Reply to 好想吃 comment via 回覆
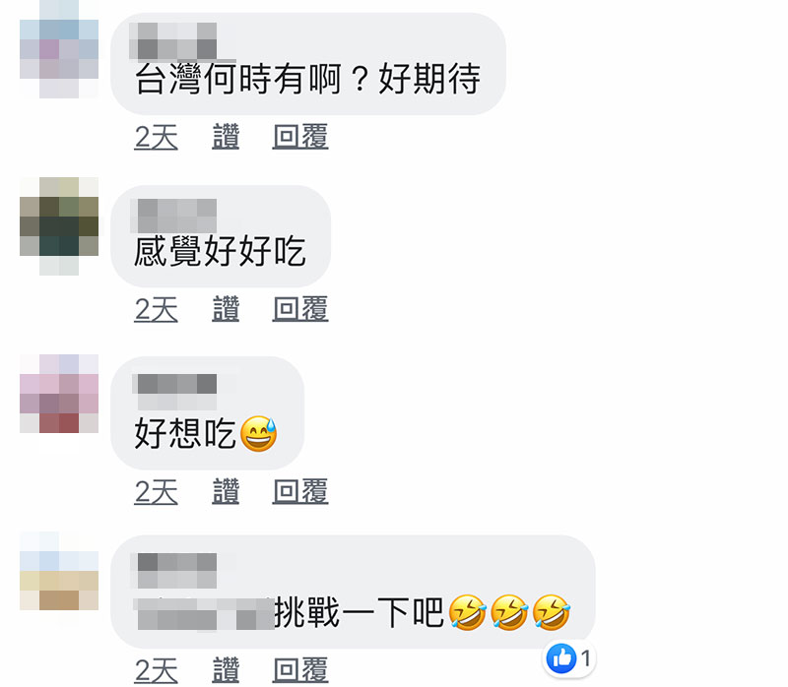This screenshot has width=788, height=687. pos(300,491)
